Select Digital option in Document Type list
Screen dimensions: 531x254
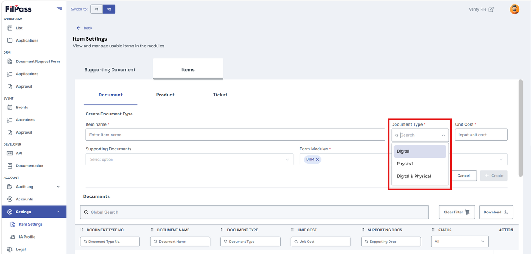pos(420,151)
